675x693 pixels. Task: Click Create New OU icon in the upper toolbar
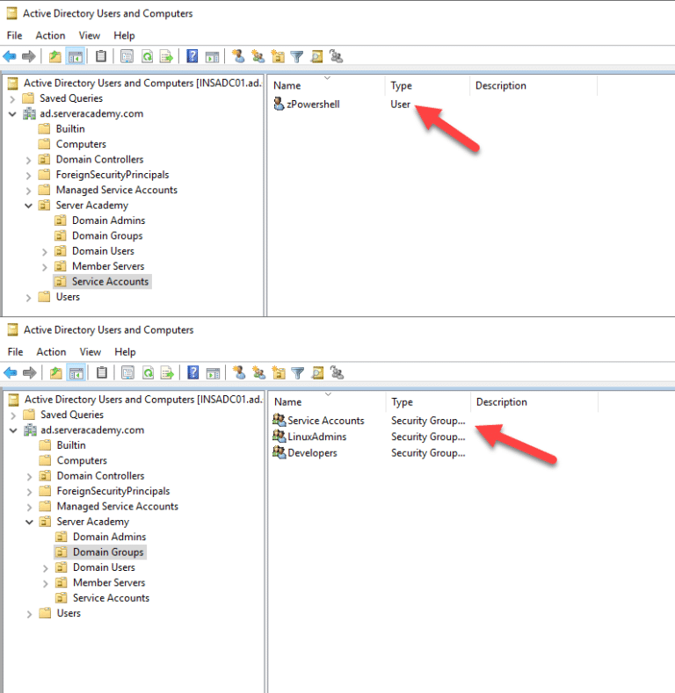(x=278, y=56)
